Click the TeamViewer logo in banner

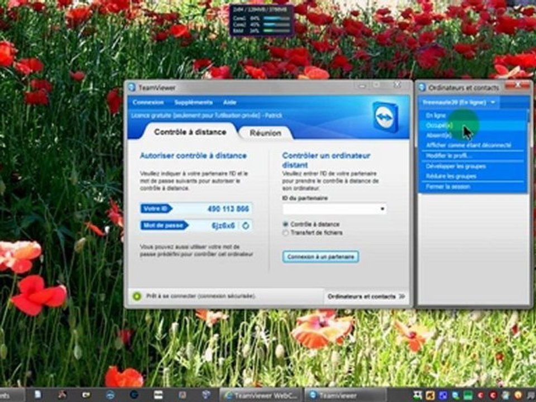pos(386,117)
